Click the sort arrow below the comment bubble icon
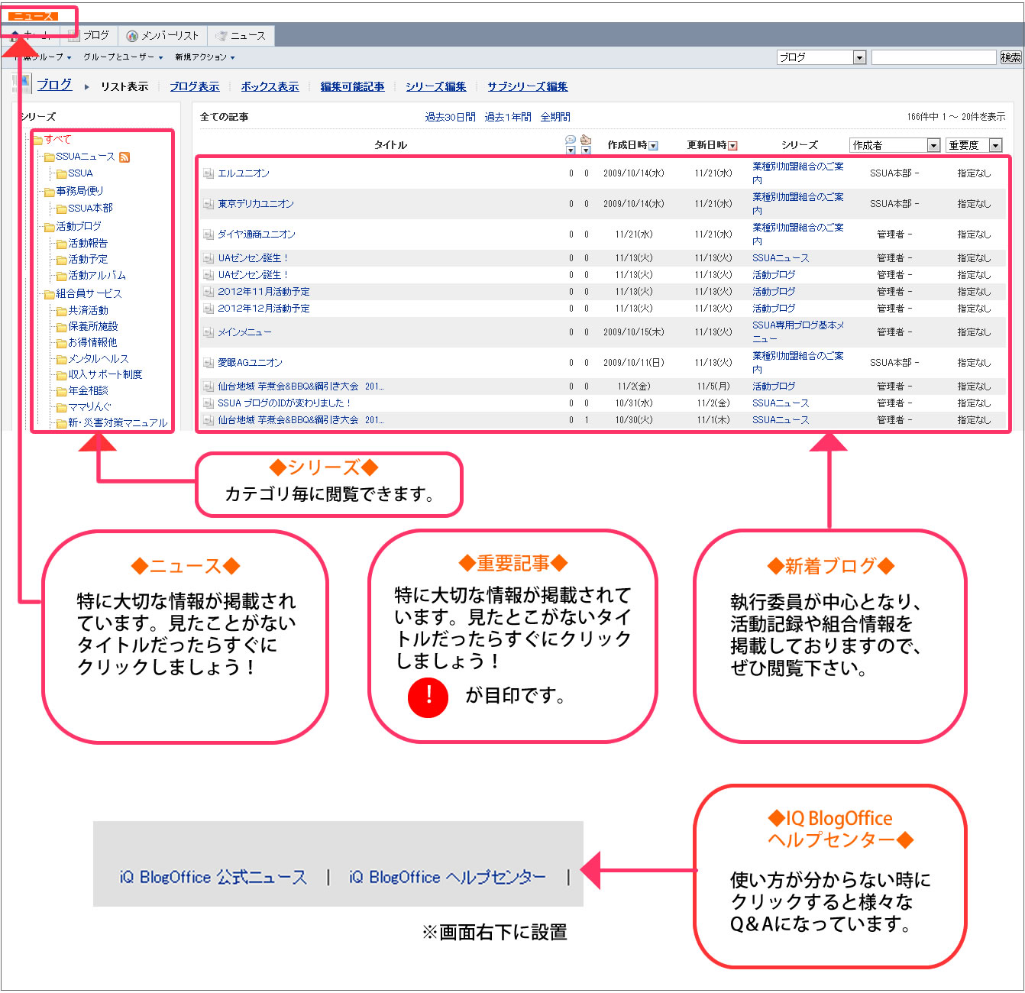The width and height of the screenshot is (1025, 993). point(571,150)
